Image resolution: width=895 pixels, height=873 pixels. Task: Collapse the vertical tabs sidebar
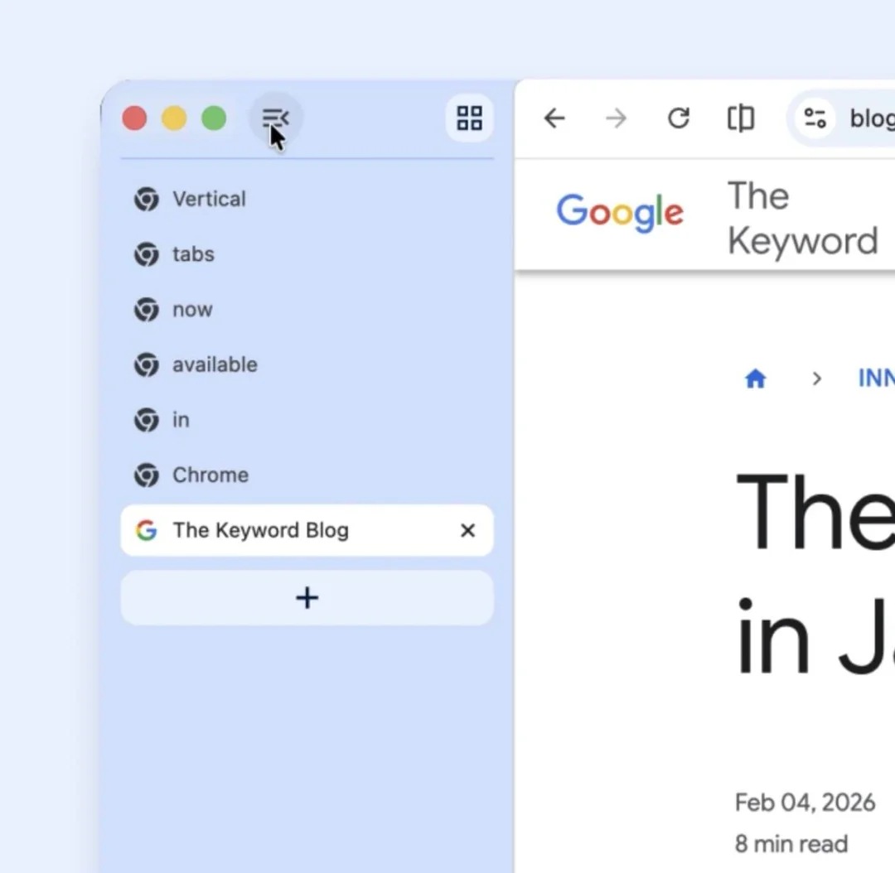tap(275, 118)
